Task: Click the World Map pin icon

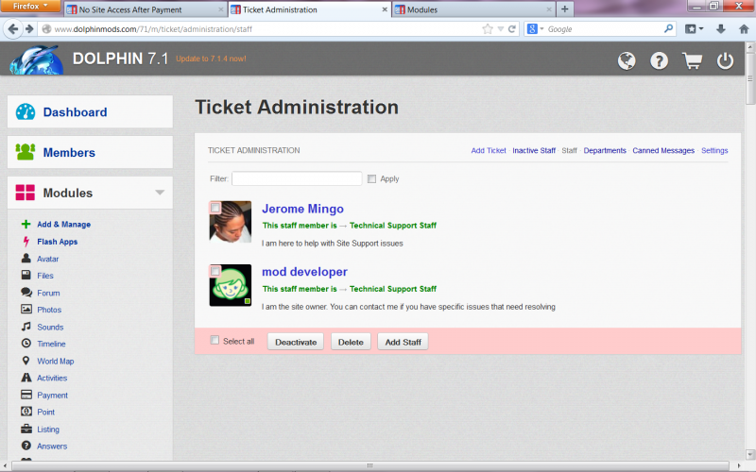Action: tap(26, 361)
